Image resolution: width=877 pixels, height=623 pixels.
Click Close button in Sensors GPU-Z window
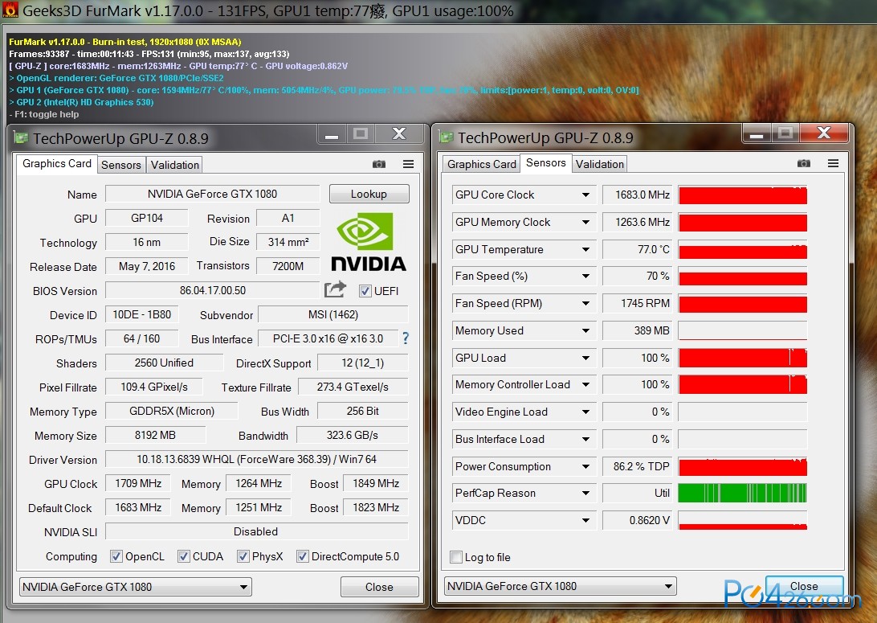tap(804, 587)
